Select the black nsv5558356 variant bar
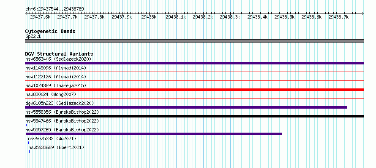This screenshot has width=376, height=168. tap(194, 116)
